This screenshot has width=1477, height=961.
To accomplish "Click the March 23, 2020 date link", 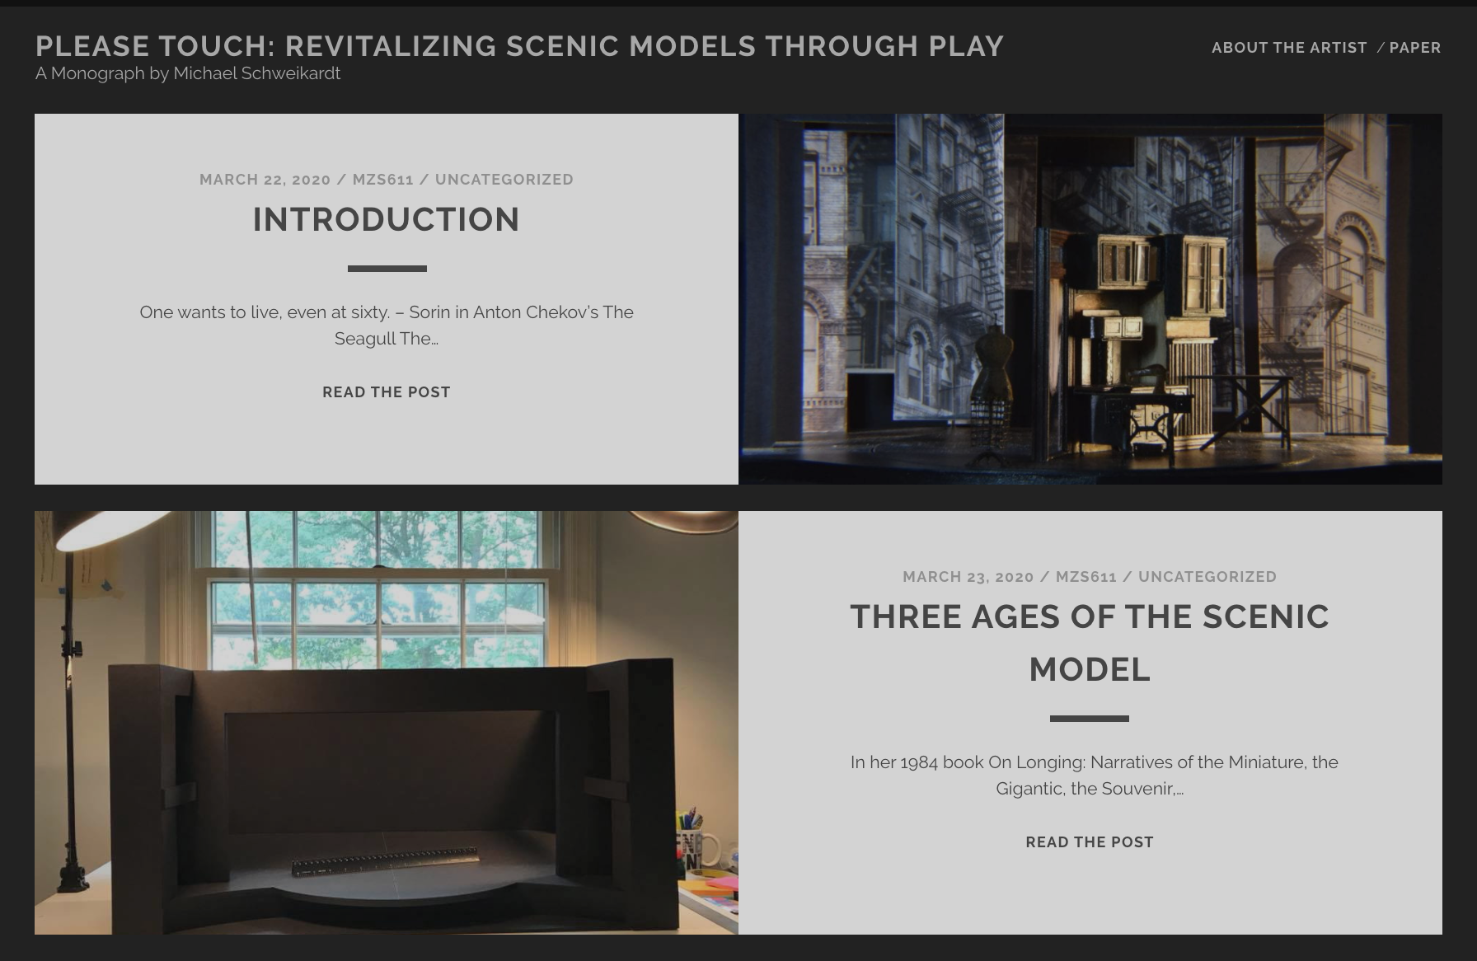I will pos(968,577).
